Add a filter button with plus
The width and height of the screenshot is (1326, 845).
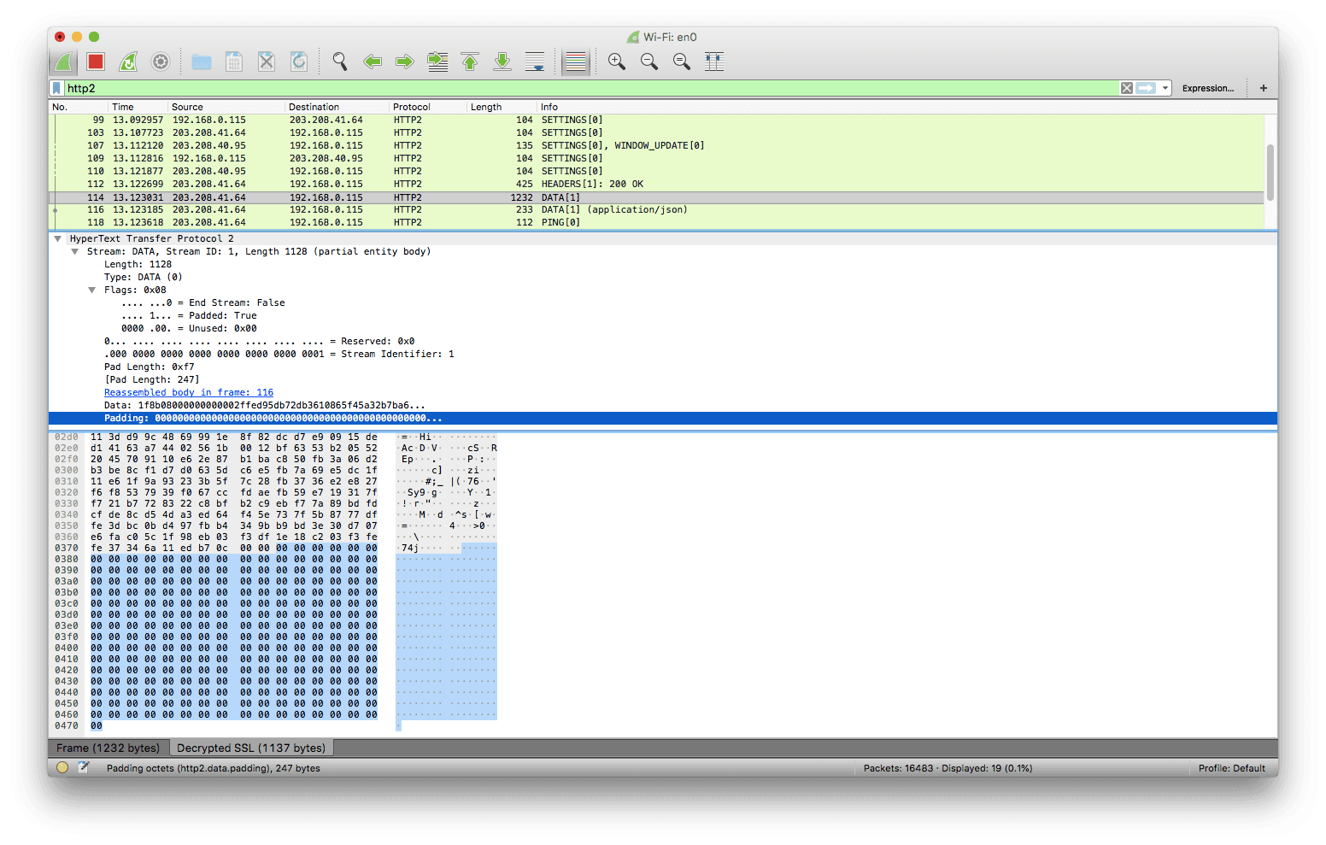[1264, 88]
